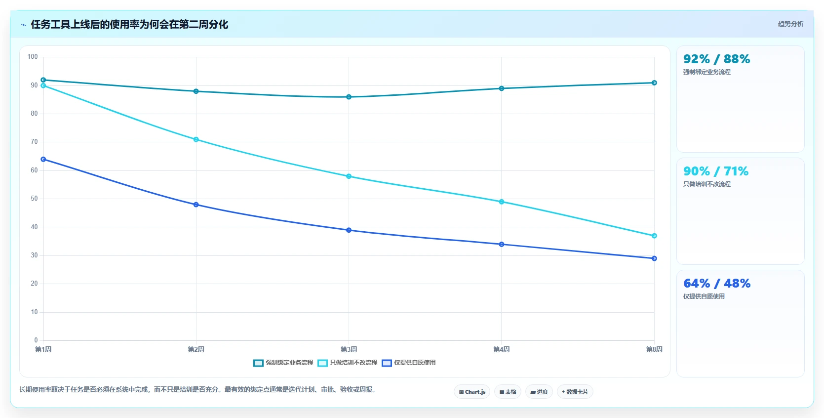Click the 第4周 point on 仅提供自愿使用 line

coord(502,244)
